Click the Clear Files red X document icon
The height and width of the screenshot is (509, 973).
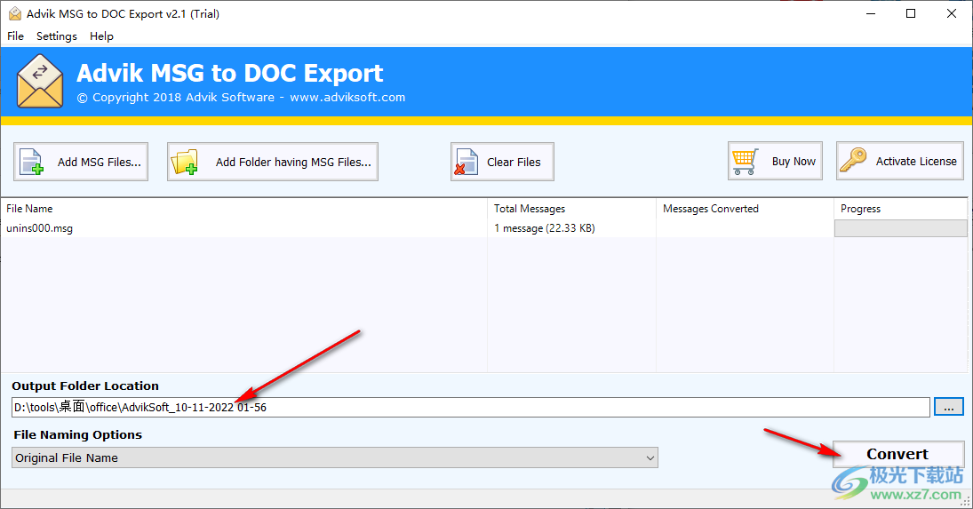click(x=466, y=162)
